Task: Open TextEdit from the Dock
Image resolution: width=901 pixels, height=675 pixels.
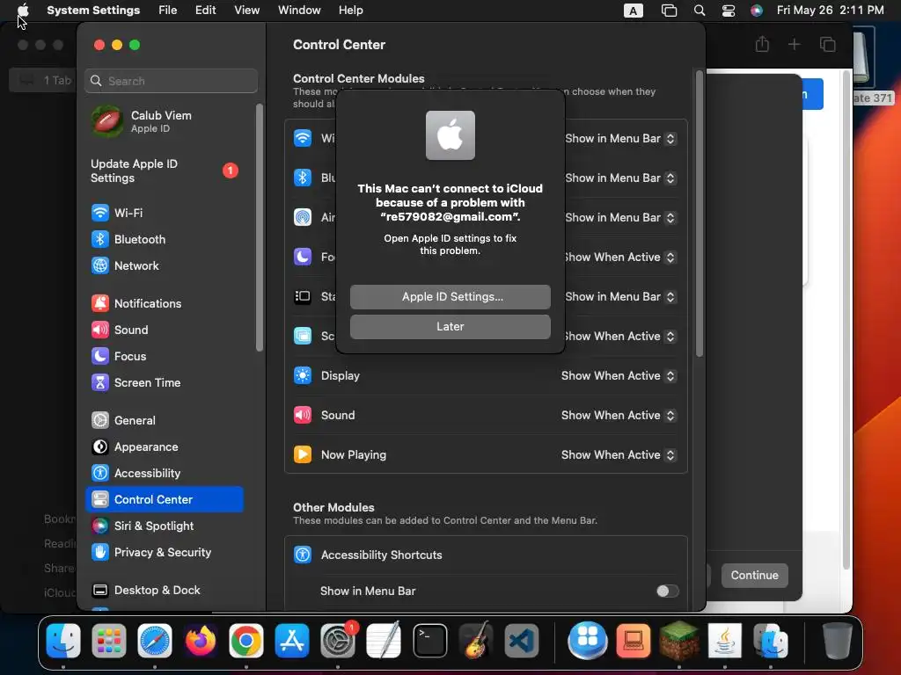Action: click(384, 641)
